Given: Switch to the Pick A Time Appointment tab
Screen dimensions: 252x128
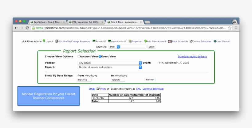Looking at the screenshot, I should [x=124, y=22].
